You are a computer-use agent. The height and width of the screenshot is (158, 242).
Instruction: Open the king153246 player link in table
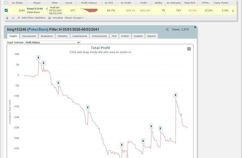(x=35, y=9)
